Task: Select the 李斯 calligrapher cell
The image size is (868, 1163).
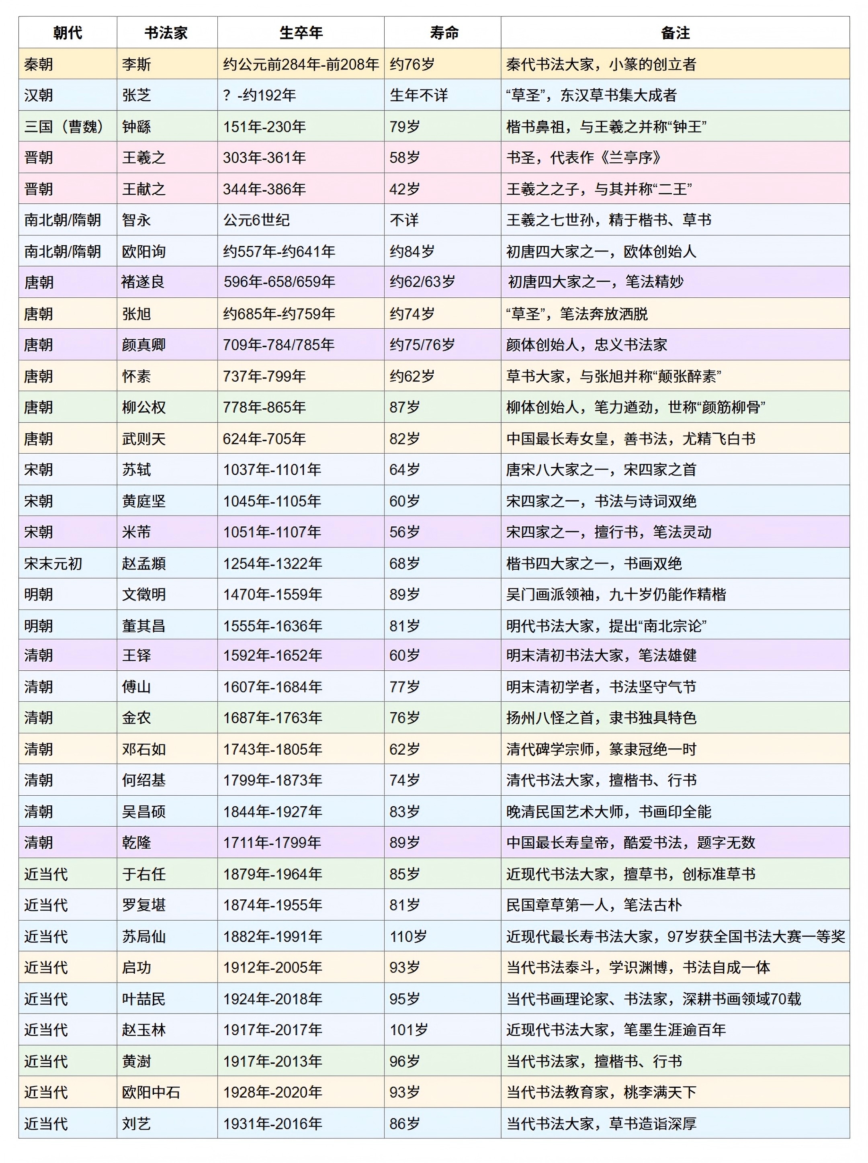Action: 137,64
